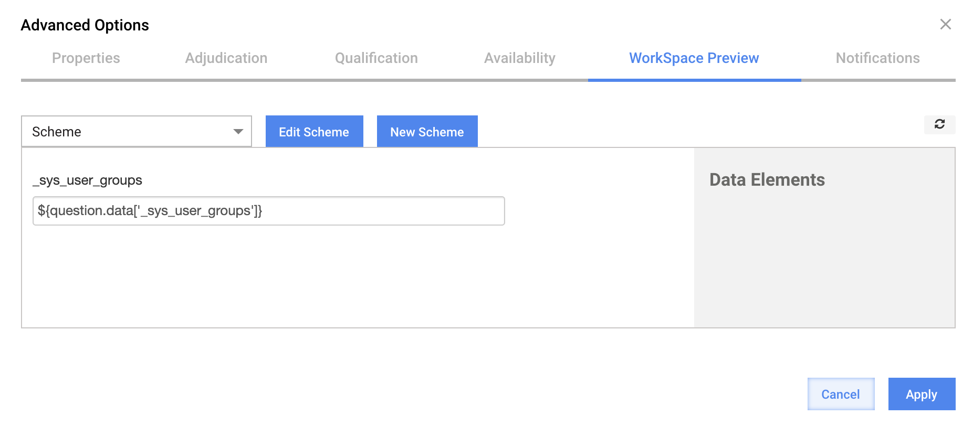Image resolution: width=973 pixels, height=437 pixels.
Task: Click the WorkSpace Preview tab
Action: [694, 58]
